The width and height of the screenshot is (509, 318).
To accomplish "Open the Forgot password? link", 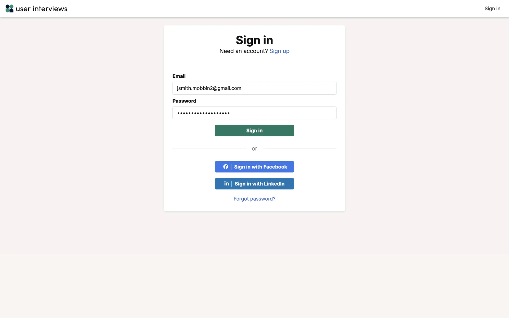I will pyautogui.click(x=254, y=199).
